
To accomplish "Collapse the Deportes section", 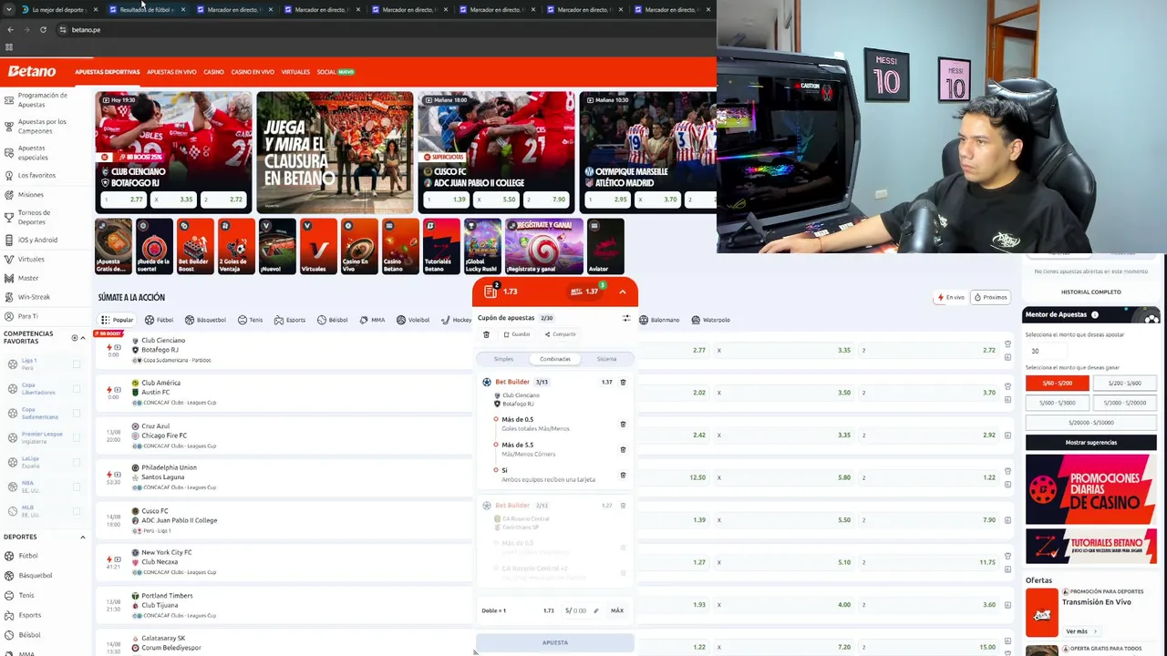I will click(x=83, y=537).
